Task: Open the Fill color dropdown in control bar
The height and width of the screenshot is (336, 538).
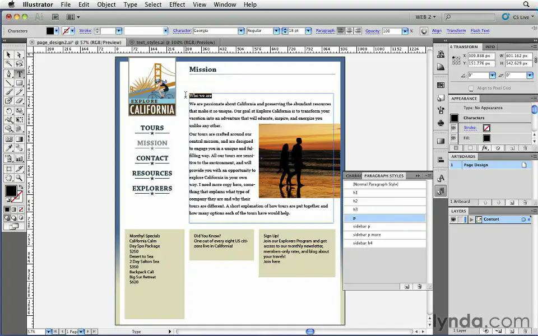Action: (x=57, y=31)
